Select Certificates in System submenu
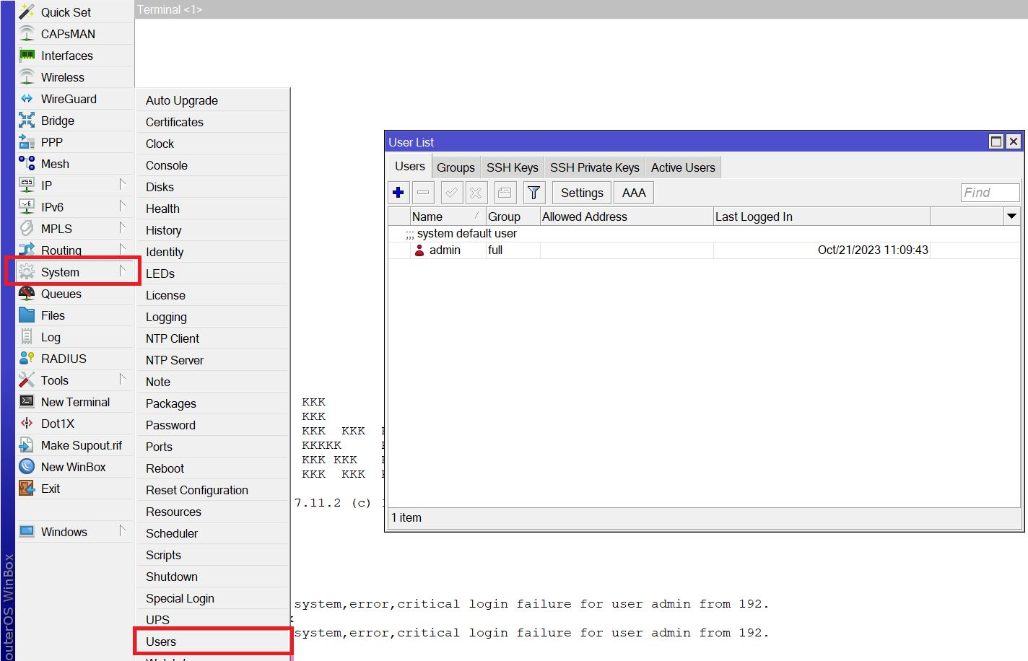The image size is (1028, 661). (213, 122)
